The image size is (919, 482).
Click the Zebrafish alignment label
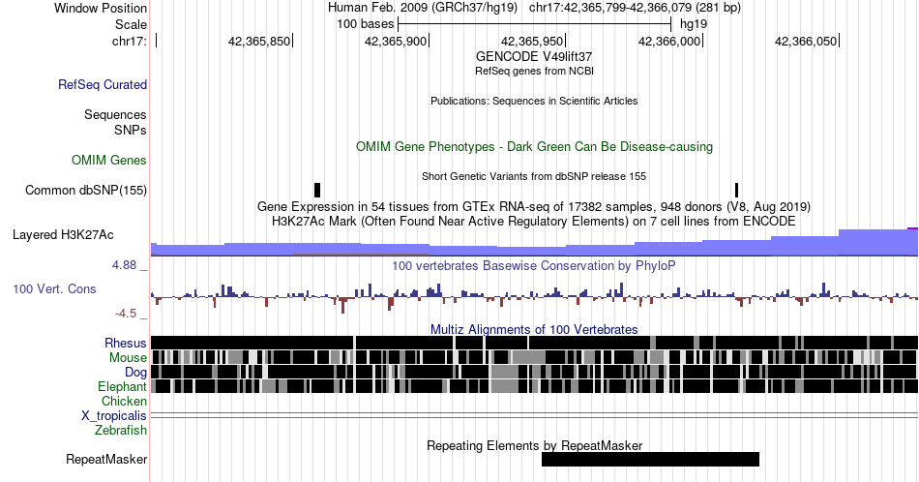[121, 430]
